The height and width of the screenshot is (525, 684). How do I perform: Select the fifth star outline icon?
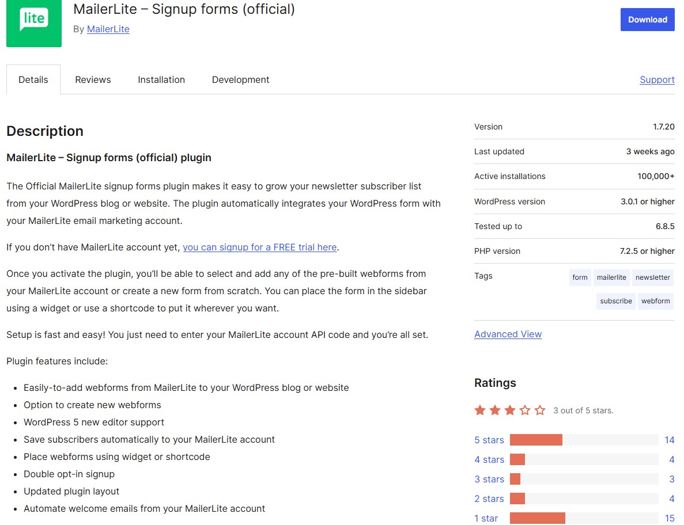tap(540, 410)
